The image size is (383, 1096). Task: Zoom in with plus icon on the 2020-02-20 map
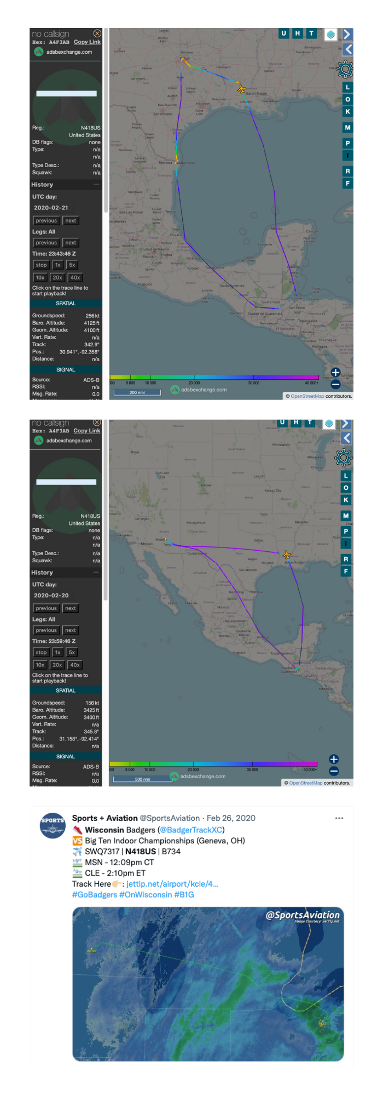(334, 759)
